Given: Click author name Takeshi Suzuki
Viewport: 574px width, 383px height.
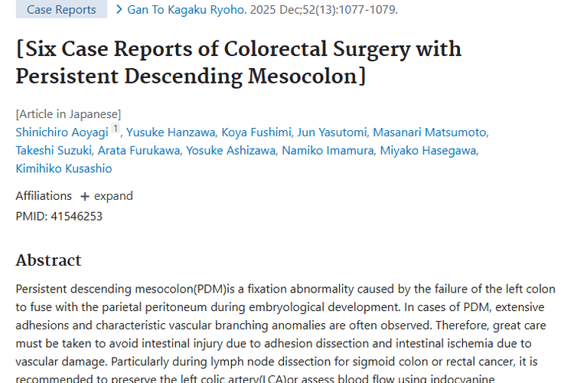Looking at the screenshot, I should tap(54, 150).
